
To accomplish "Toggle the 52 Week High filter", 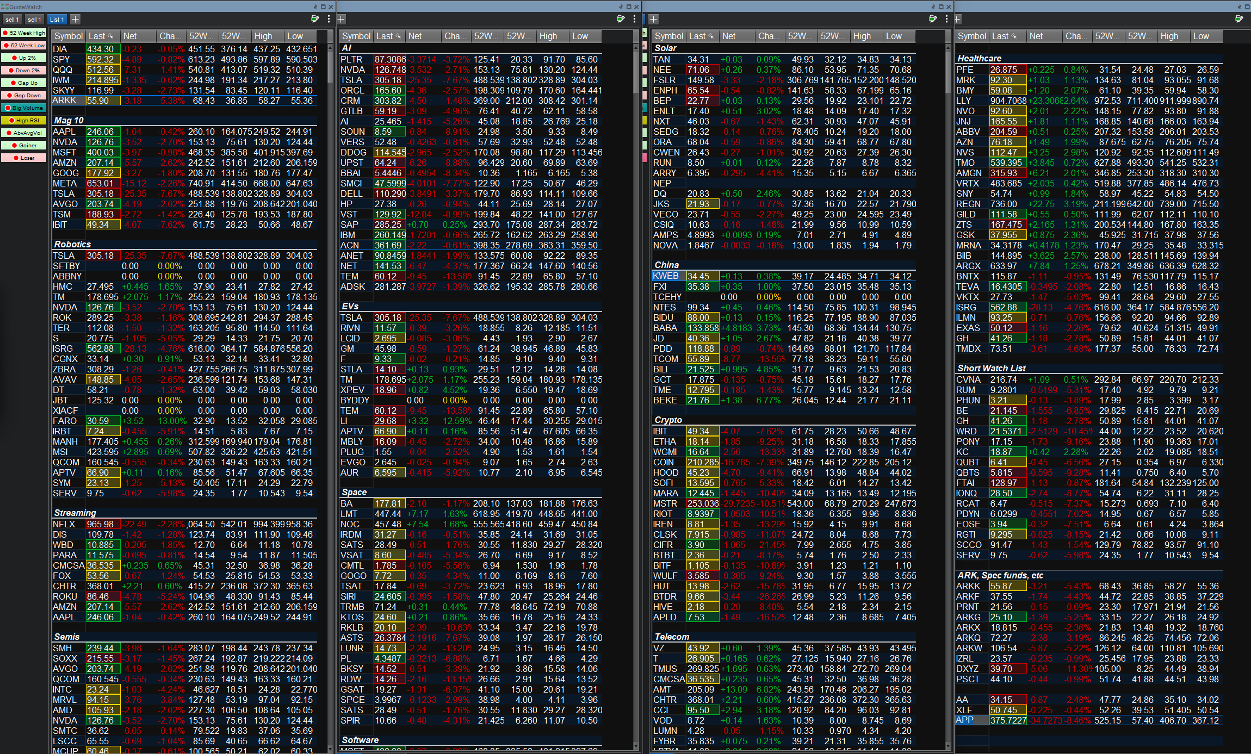I will [x=24, y=33].
